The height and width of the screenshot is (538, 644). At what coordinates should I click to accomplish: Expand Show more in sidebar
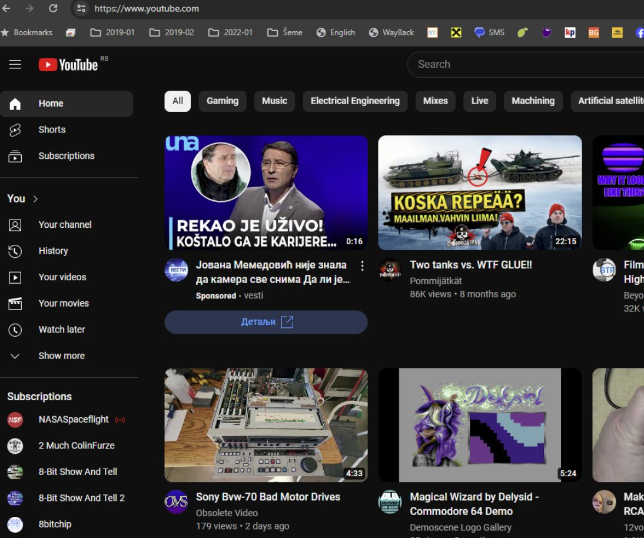(67, 356)
